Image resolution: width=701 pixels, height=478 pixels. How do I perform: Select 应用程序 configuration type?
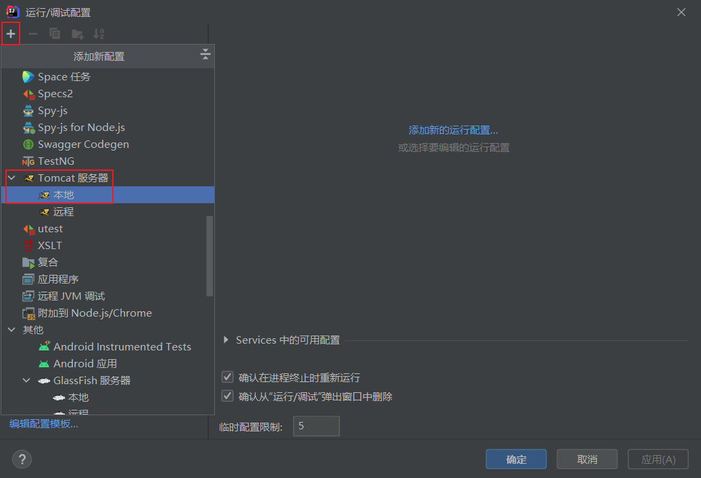pyautogui.click(x=107, y=280)
